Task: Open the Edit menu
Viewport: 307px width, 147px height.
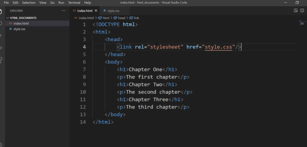Action: [15, 3]
